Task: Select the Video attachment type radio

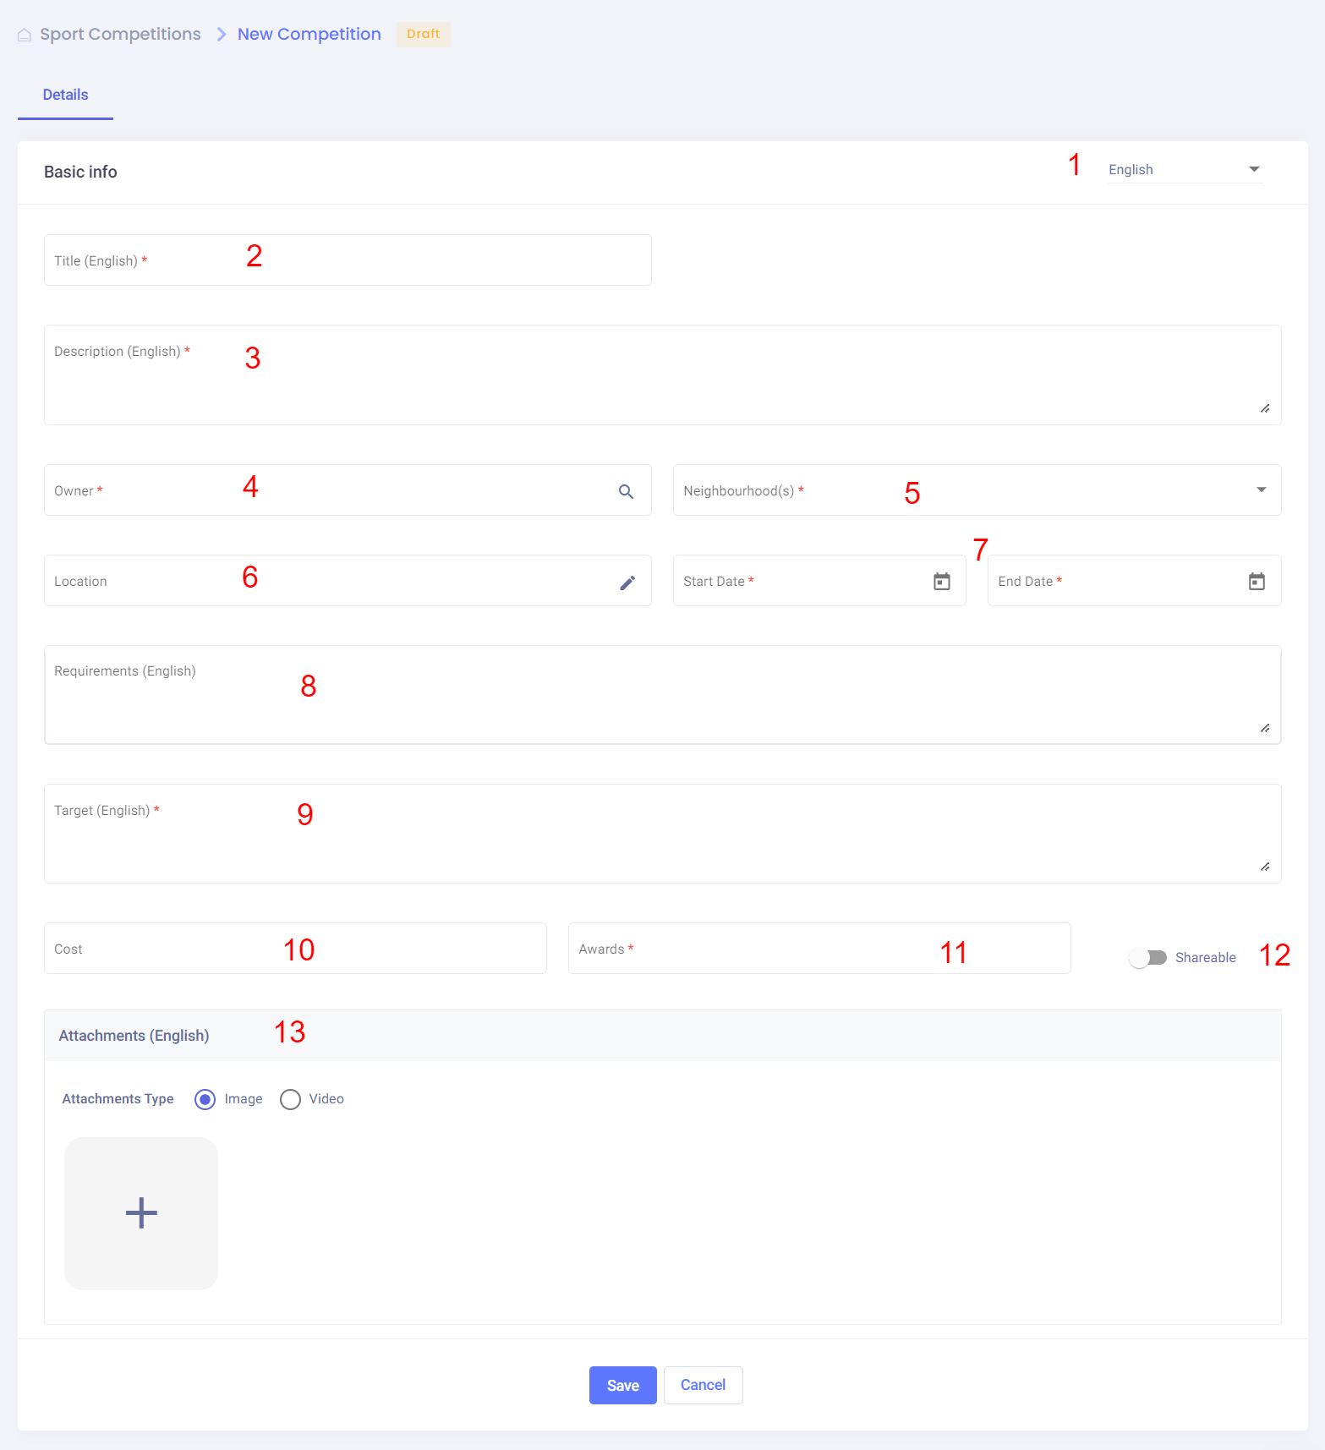Action: (x=290, y=1099)
